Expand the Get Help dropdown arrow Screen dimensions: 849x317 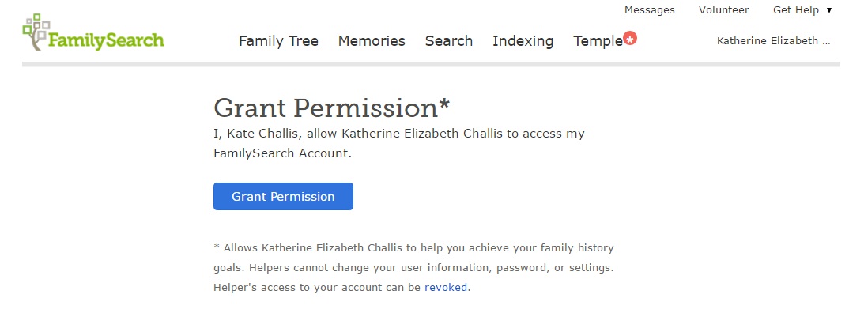(x=829, y=10)
